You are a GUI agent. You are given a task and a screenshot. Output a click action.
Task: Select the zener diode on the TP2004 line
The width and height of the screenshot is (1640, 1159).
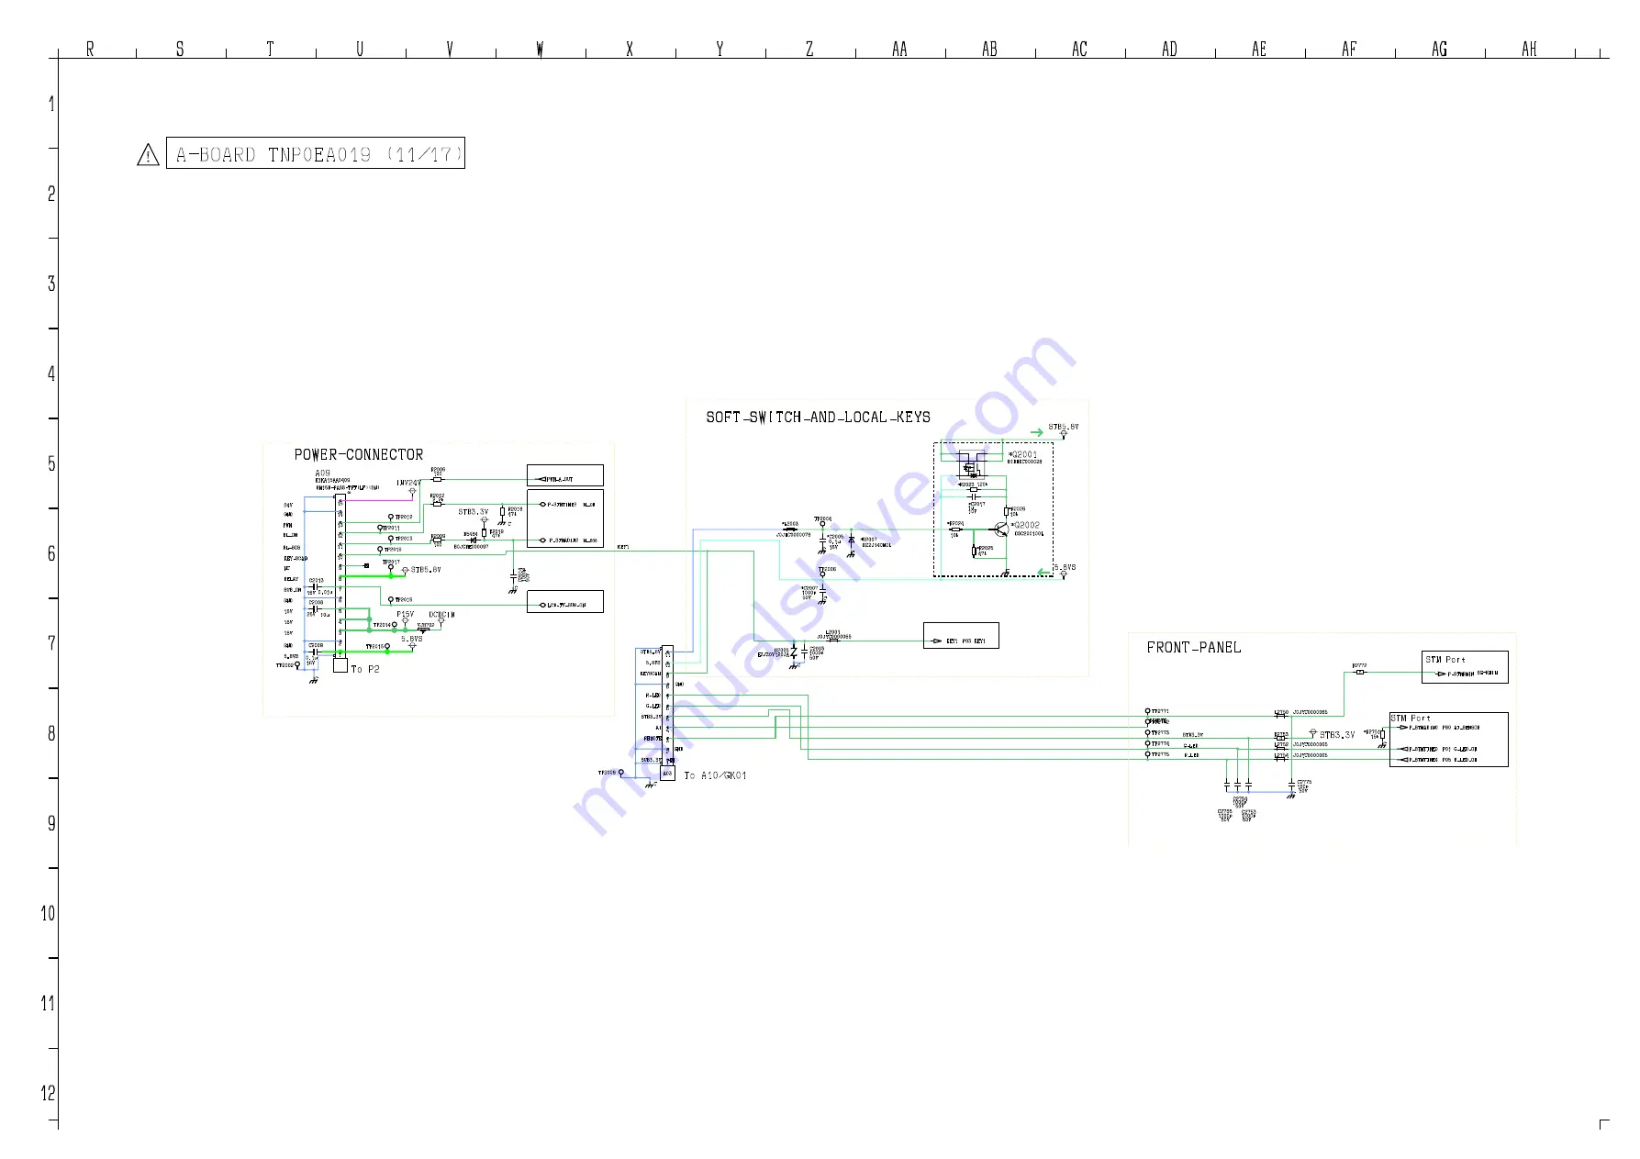coord(852,540)
